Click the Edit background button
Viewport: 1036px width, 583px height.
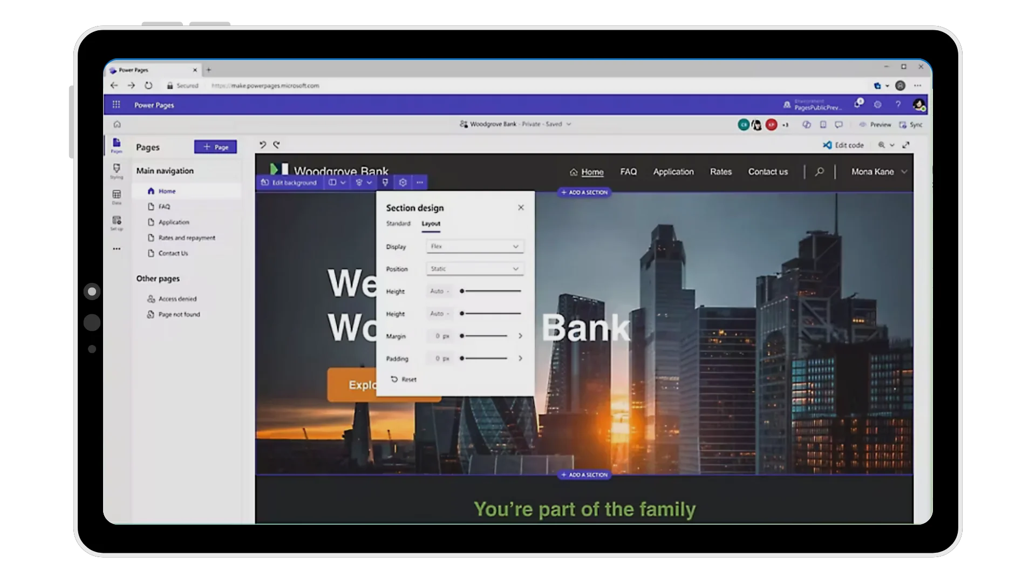(x=289, y=182)
